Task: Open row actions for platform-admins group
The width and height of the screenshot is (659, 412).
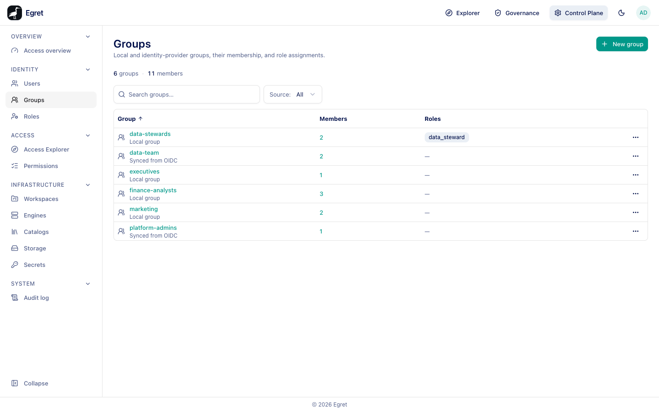Action: [x=636, y=231]
